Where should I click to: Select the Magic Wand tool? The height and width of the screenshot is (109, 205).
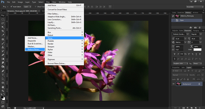tap(3, 27)
